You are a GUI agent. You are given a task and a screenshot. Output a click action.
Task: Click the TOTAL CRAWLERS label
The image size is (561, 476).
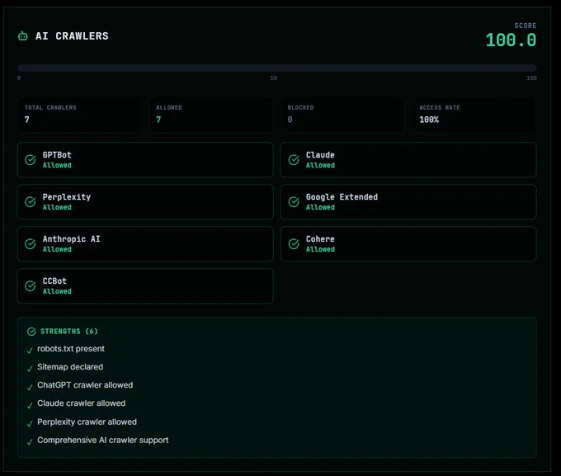tap(50, 108)
